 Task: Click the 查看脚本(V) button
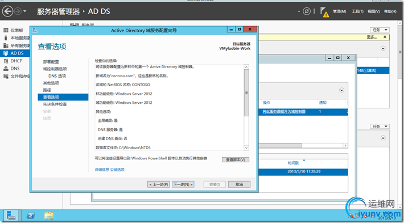pos(236,160)
